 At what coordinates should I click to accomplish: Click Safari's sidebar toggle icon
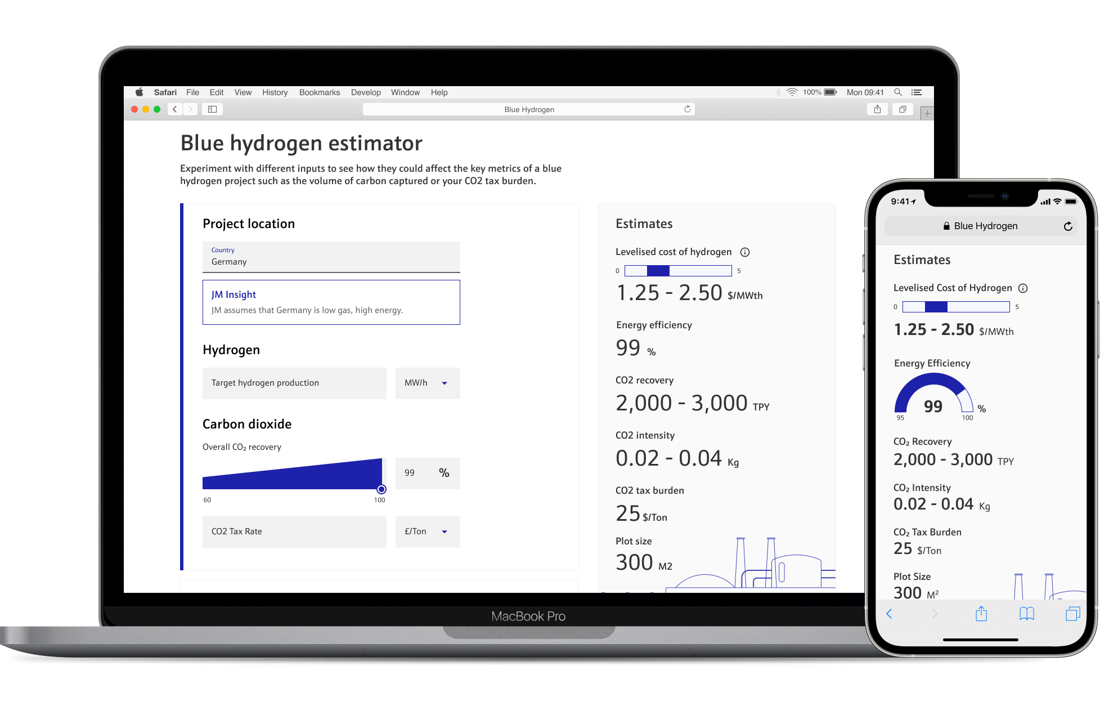click(212, 109)
